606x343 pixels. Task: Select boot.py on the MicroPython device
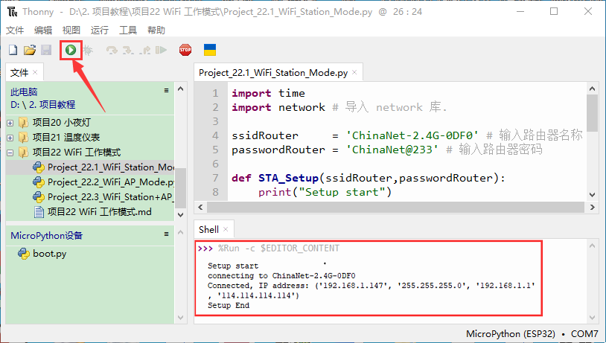pyautogui.click(x=49, y=253)
